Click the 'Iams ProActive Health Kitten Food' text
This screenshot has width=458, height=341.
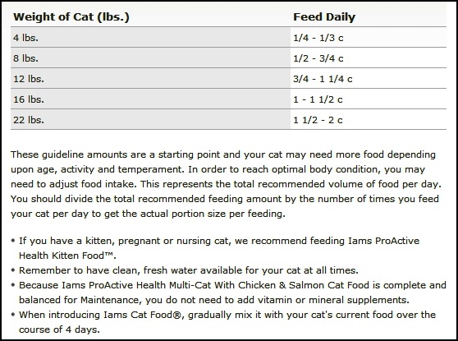coord(219,248)
